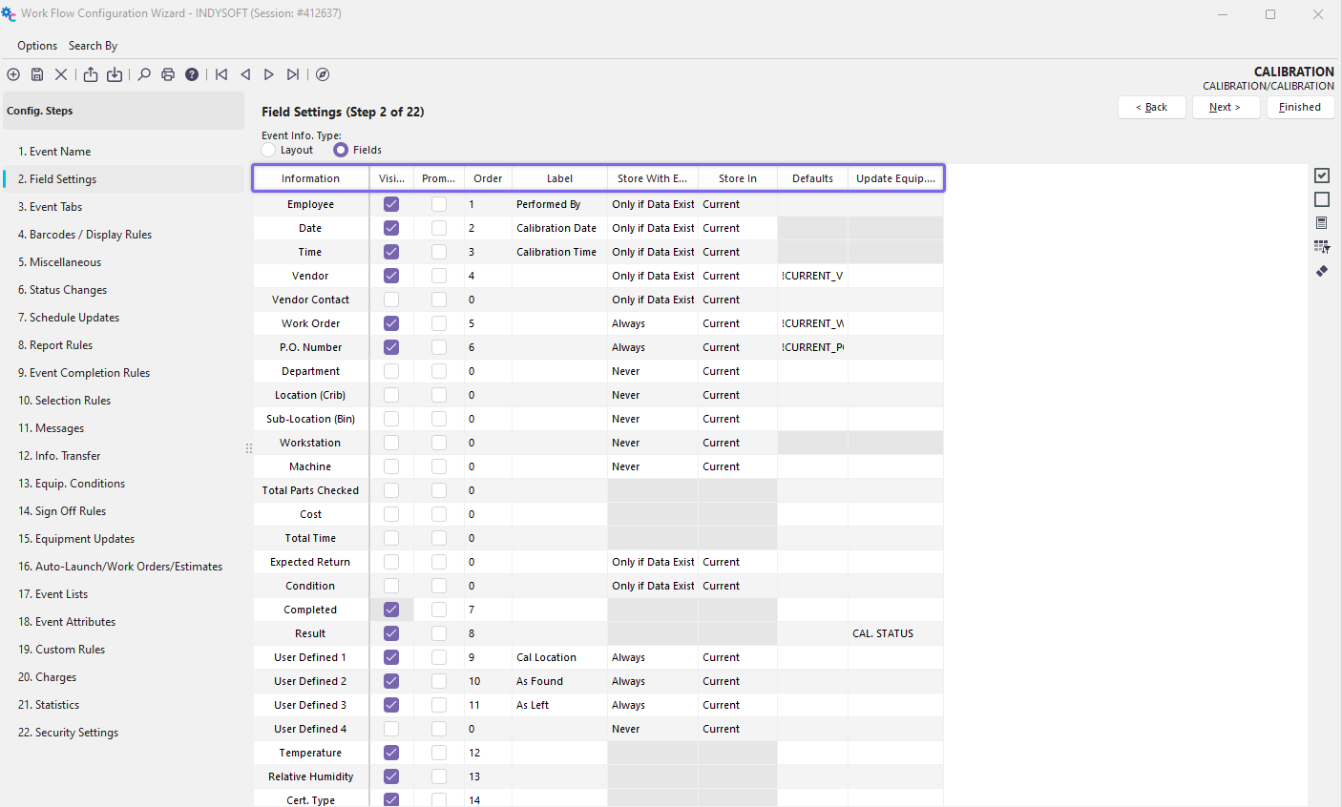
Task: Click the export upload arrow icon
Action: coord(91,74)
